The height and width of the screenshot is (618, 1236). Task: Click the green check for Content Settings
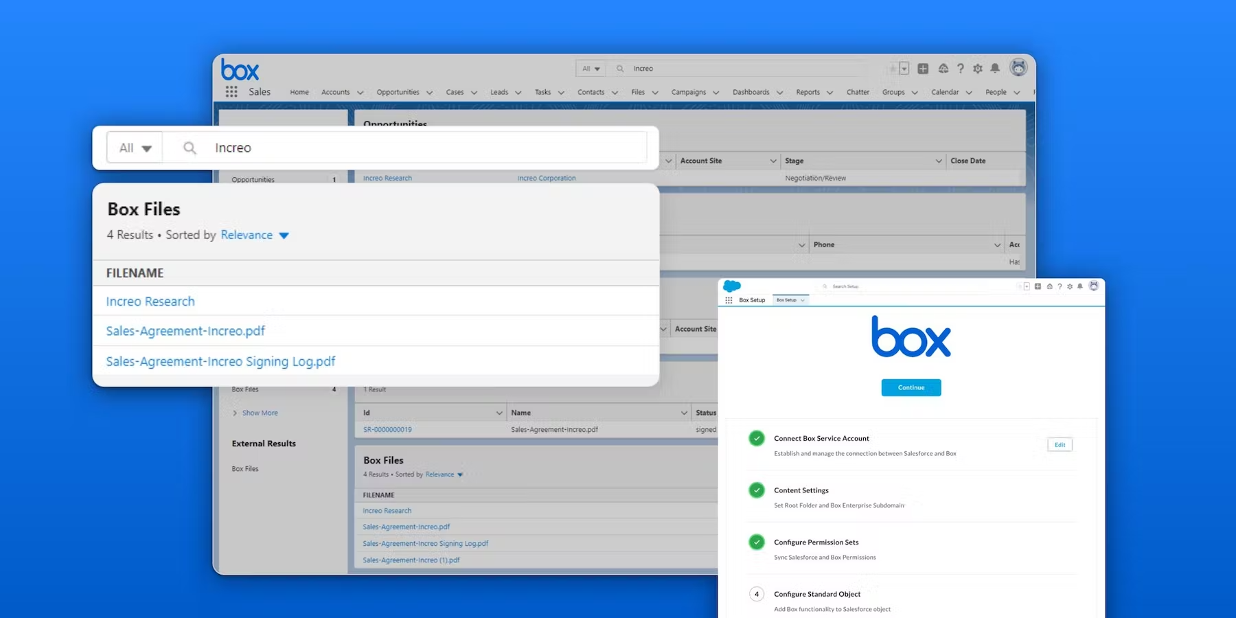click(757, 490)
